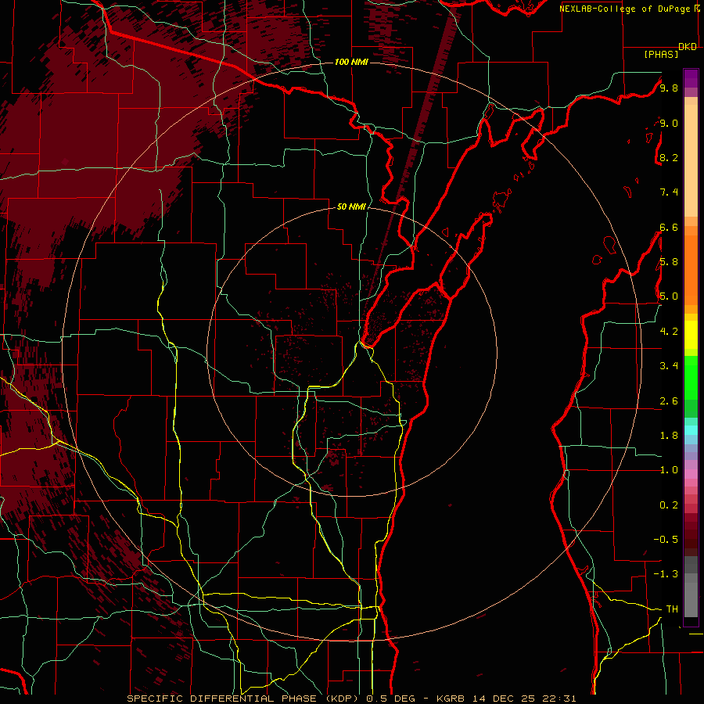The width and height of the screenshot is (704, 704).
Task: Click the 0.2 scale label
Action: tap(669, 505)
